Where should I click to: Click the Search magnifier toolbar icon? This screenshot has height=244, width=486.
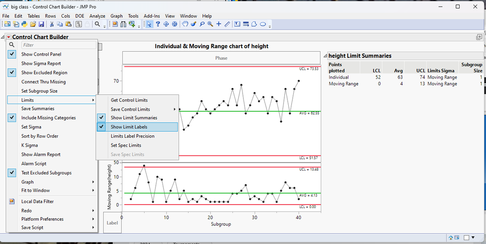pos(97,24)
